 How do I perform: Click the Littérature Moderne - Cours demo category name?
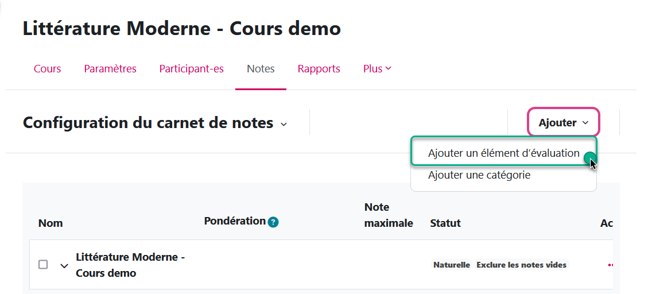(x=130, y=265)
